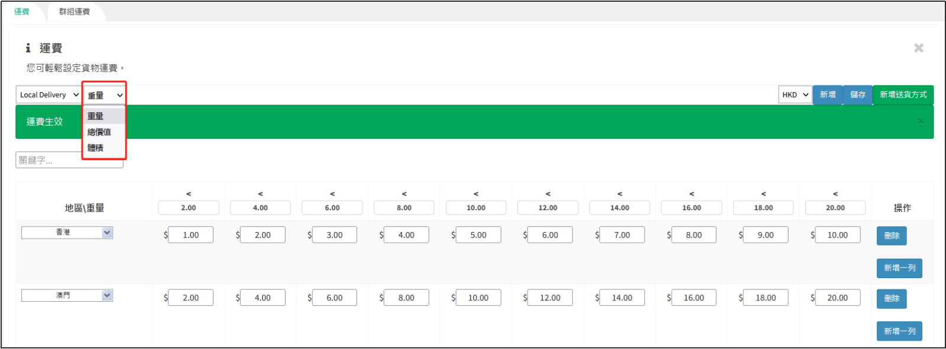Select 總價值 from the open dropdown list
Screen dimensions: 946x349
99,132
